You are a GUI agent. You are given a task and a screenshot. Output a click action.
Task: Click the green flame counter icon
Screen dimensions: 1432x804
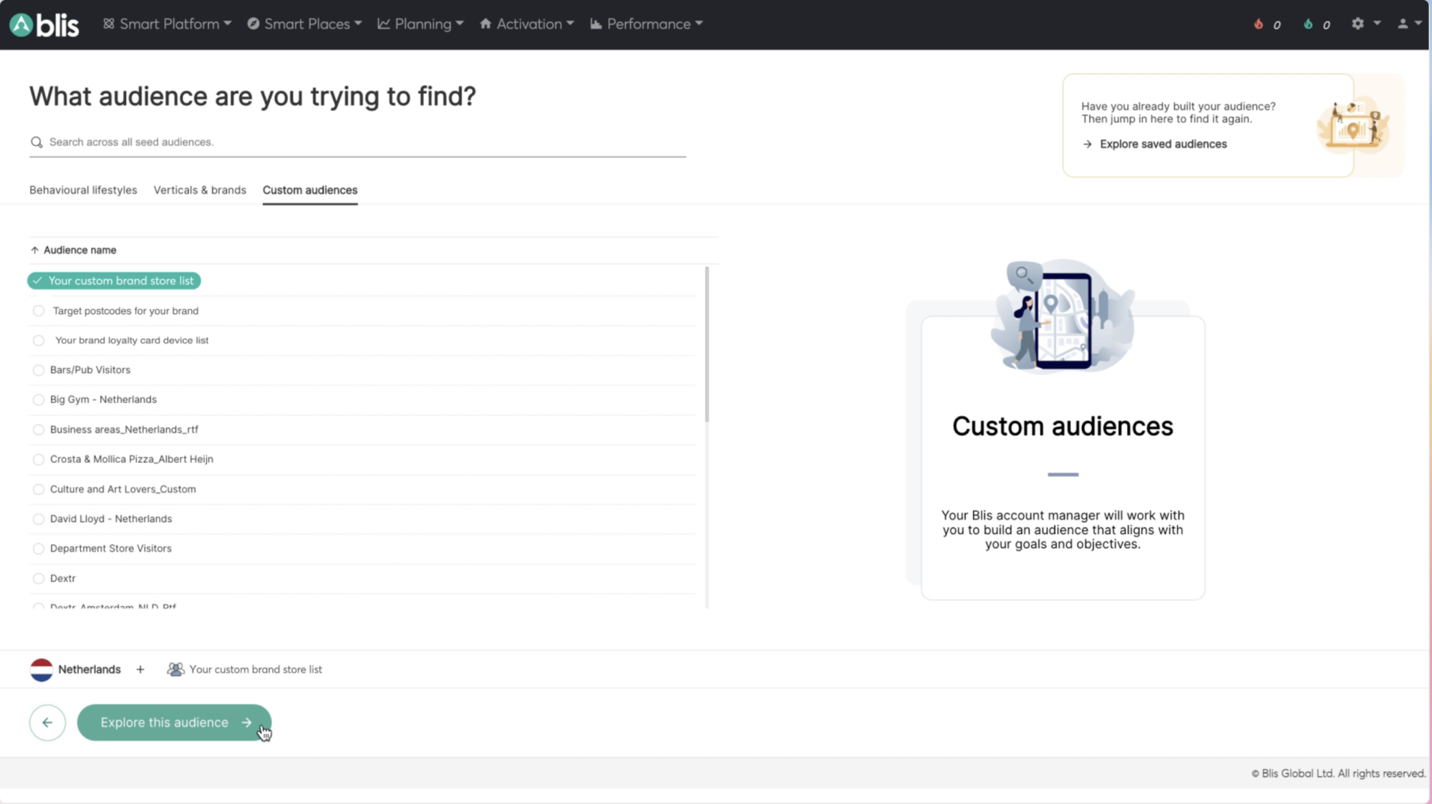tap(1308, 24)
